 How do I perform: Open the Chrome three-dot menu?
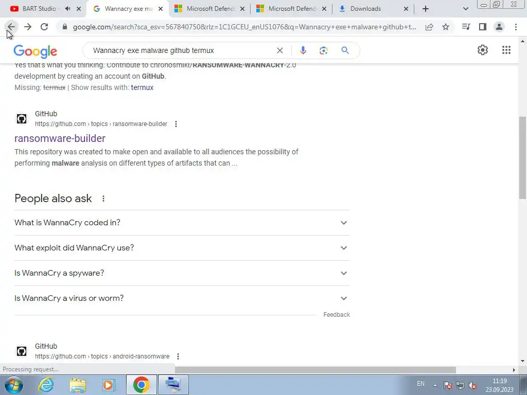[516, 27]
